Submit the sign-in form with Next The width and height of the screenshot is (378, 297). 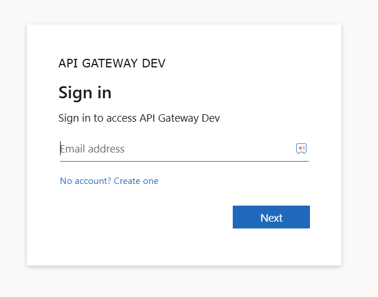(271, 217)
